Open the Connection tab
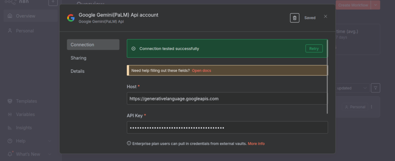Screen dimensions: 395x161 tap(93, 45)
